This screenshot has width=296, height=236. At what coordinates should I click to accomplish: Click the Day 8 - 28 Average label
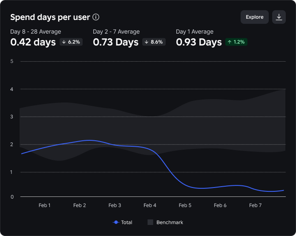36,31
